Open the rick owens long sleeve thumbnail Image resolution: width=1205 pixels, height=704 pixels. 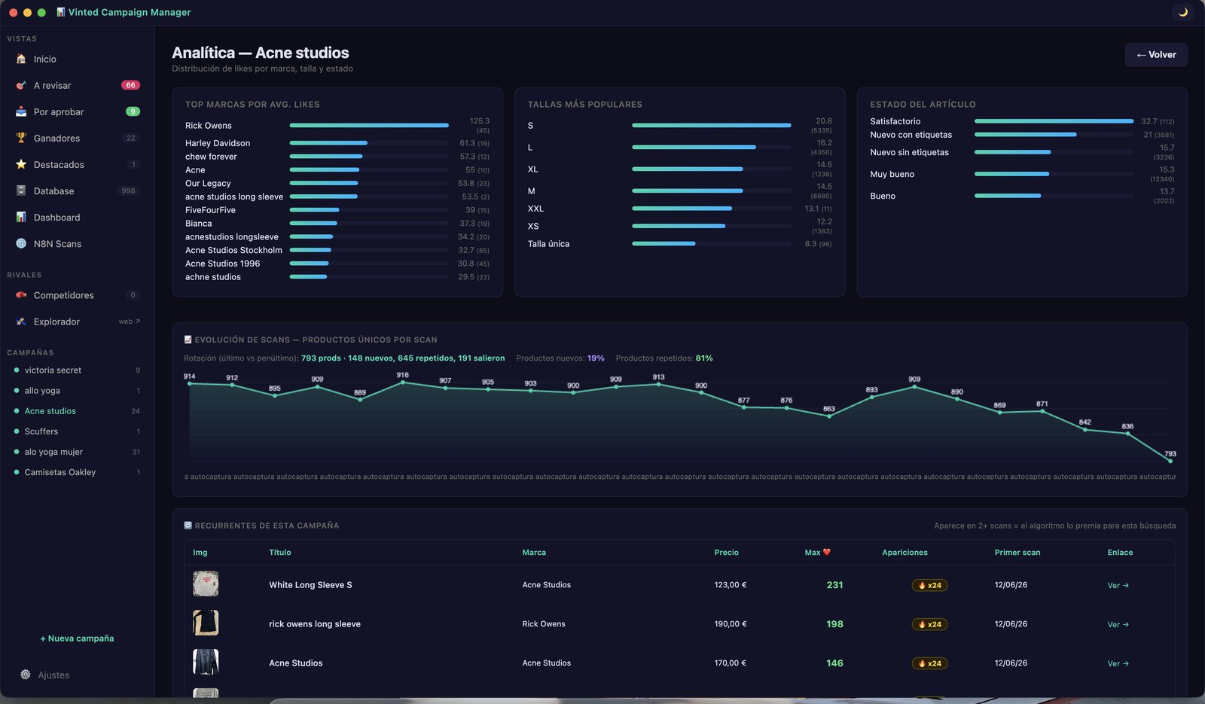pos(206,623)
